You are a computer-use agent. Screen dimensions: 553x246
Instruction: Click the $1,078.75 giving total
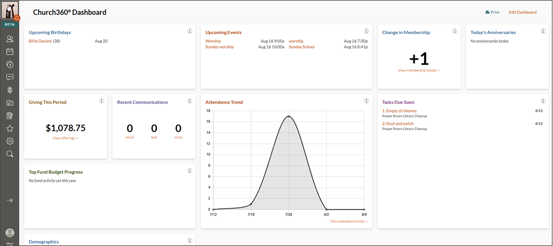pos(65,128)
